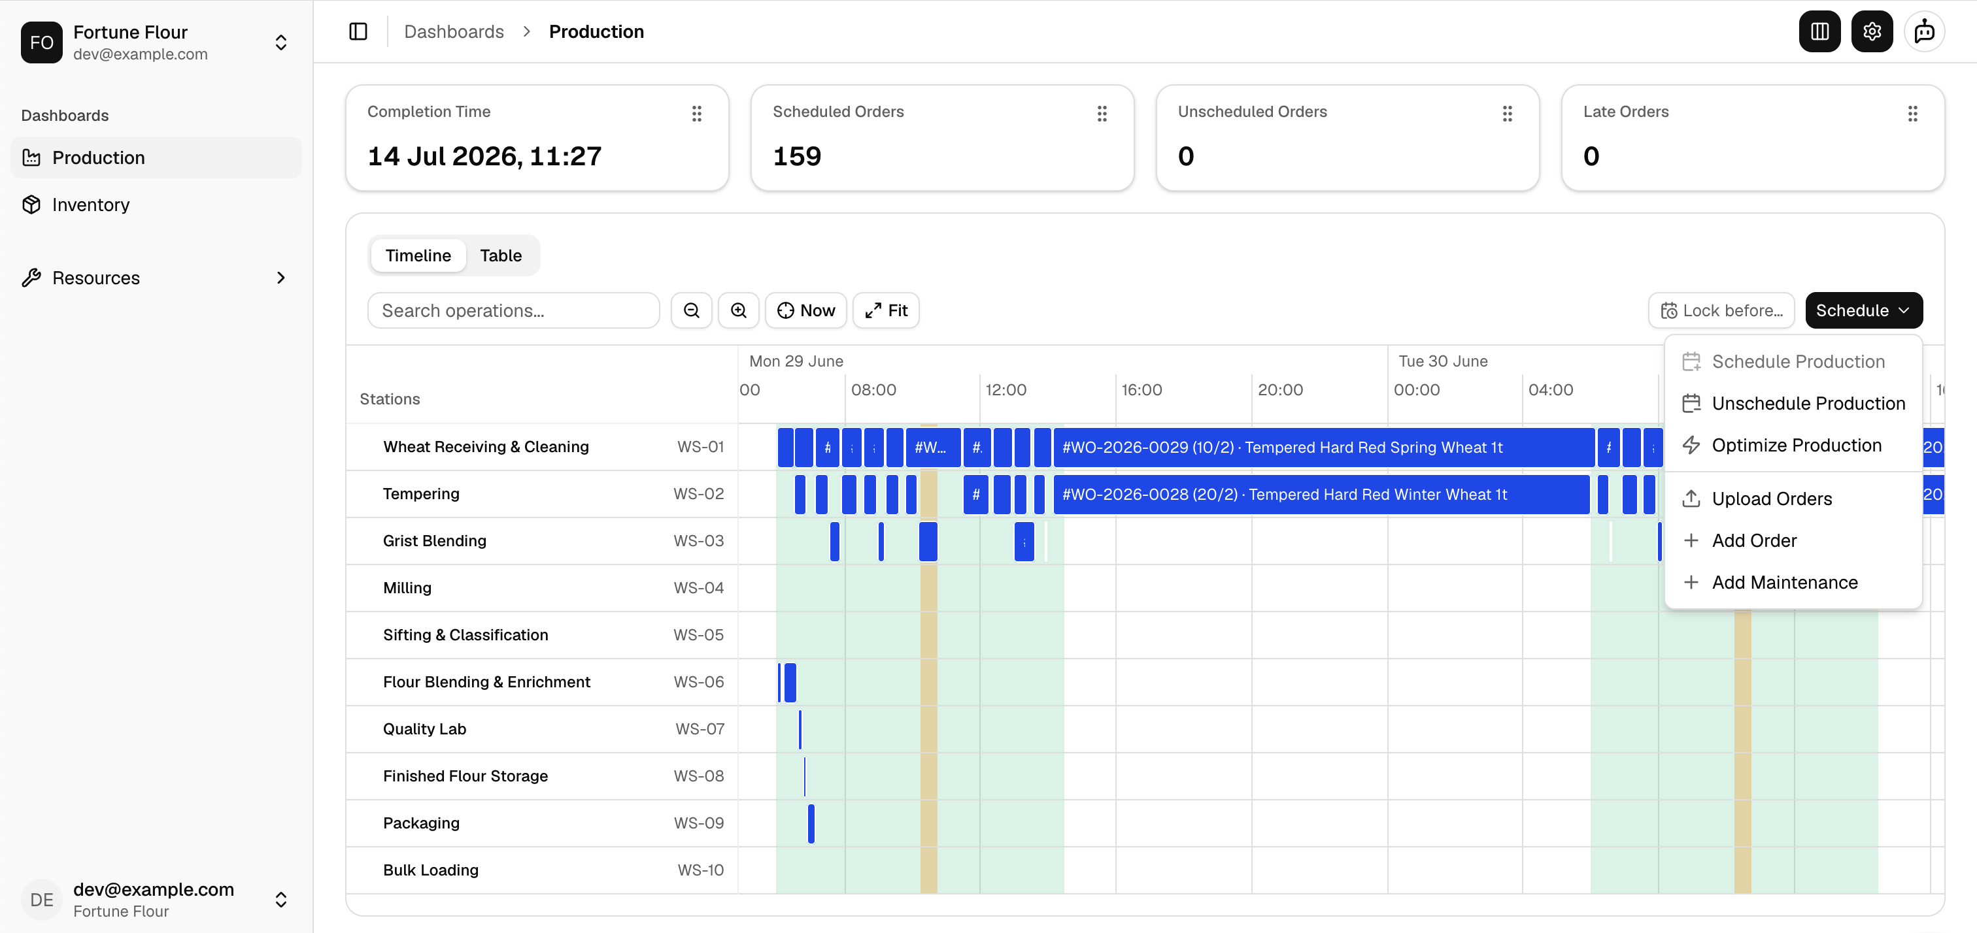Choose Upload Orders from the menu
The image size is (1977, 933).
[x=1793, y=499]
